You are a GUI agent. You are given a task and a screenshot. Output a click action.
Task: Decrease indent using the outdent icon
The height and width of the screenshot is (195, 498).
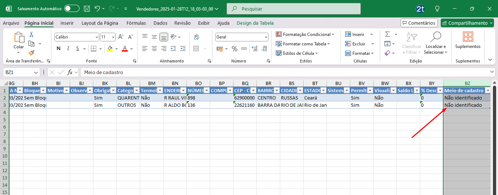click(x=174, y=49)
